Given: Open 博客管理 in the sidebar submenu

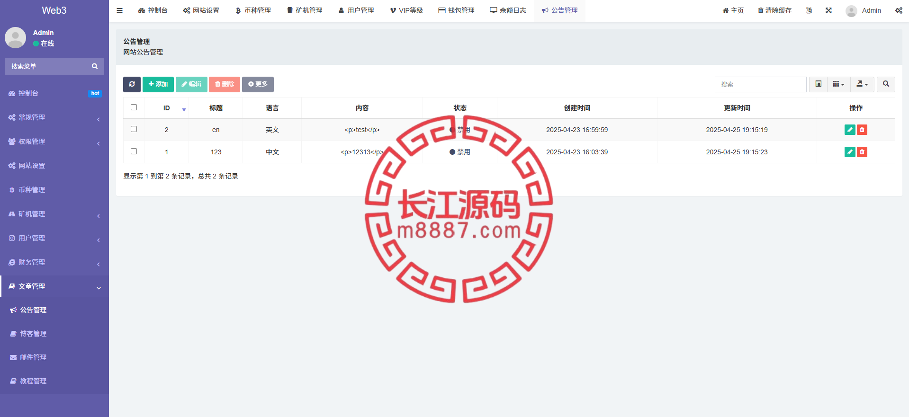Looking at the screenshot, I should pyautogui.click(x=54, y=334).
